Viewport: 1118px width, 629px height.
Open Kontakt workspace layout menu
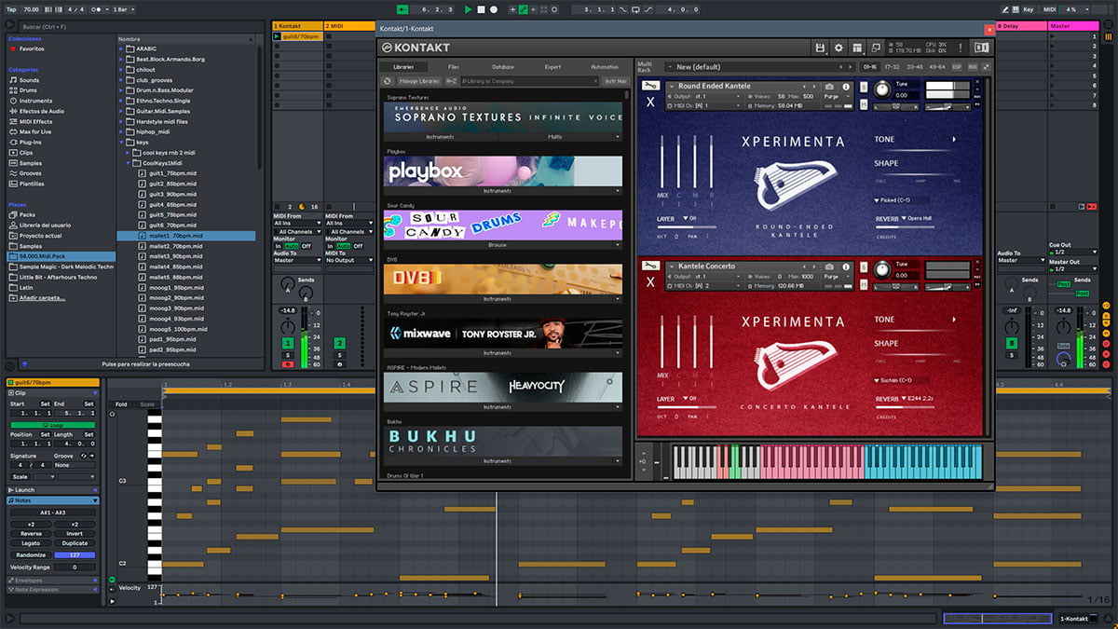pos(857,48)
